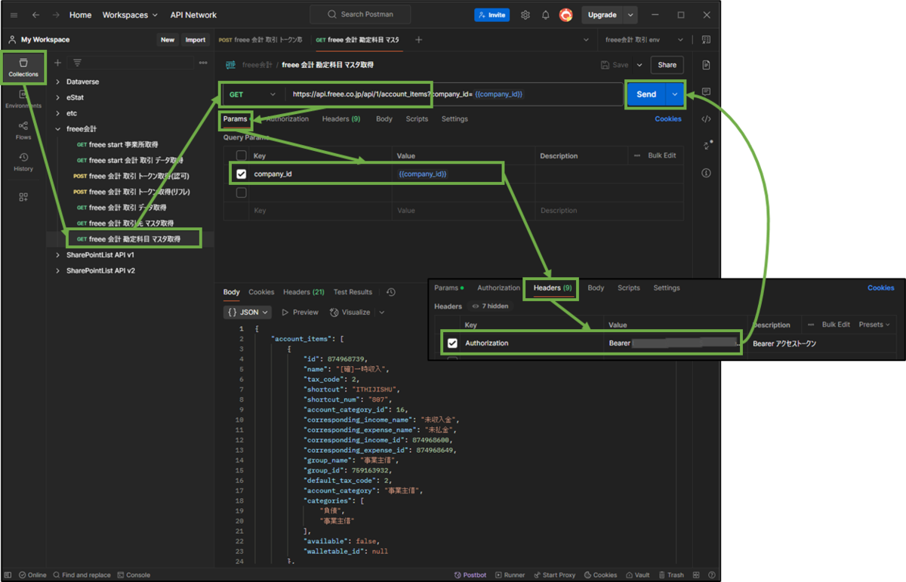Toggle the 7 hidden headers eye button

tap(489, 306)
